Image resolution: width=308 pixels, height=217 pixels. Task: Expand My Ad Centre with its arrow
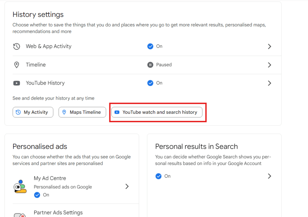(x=127, y=186)
